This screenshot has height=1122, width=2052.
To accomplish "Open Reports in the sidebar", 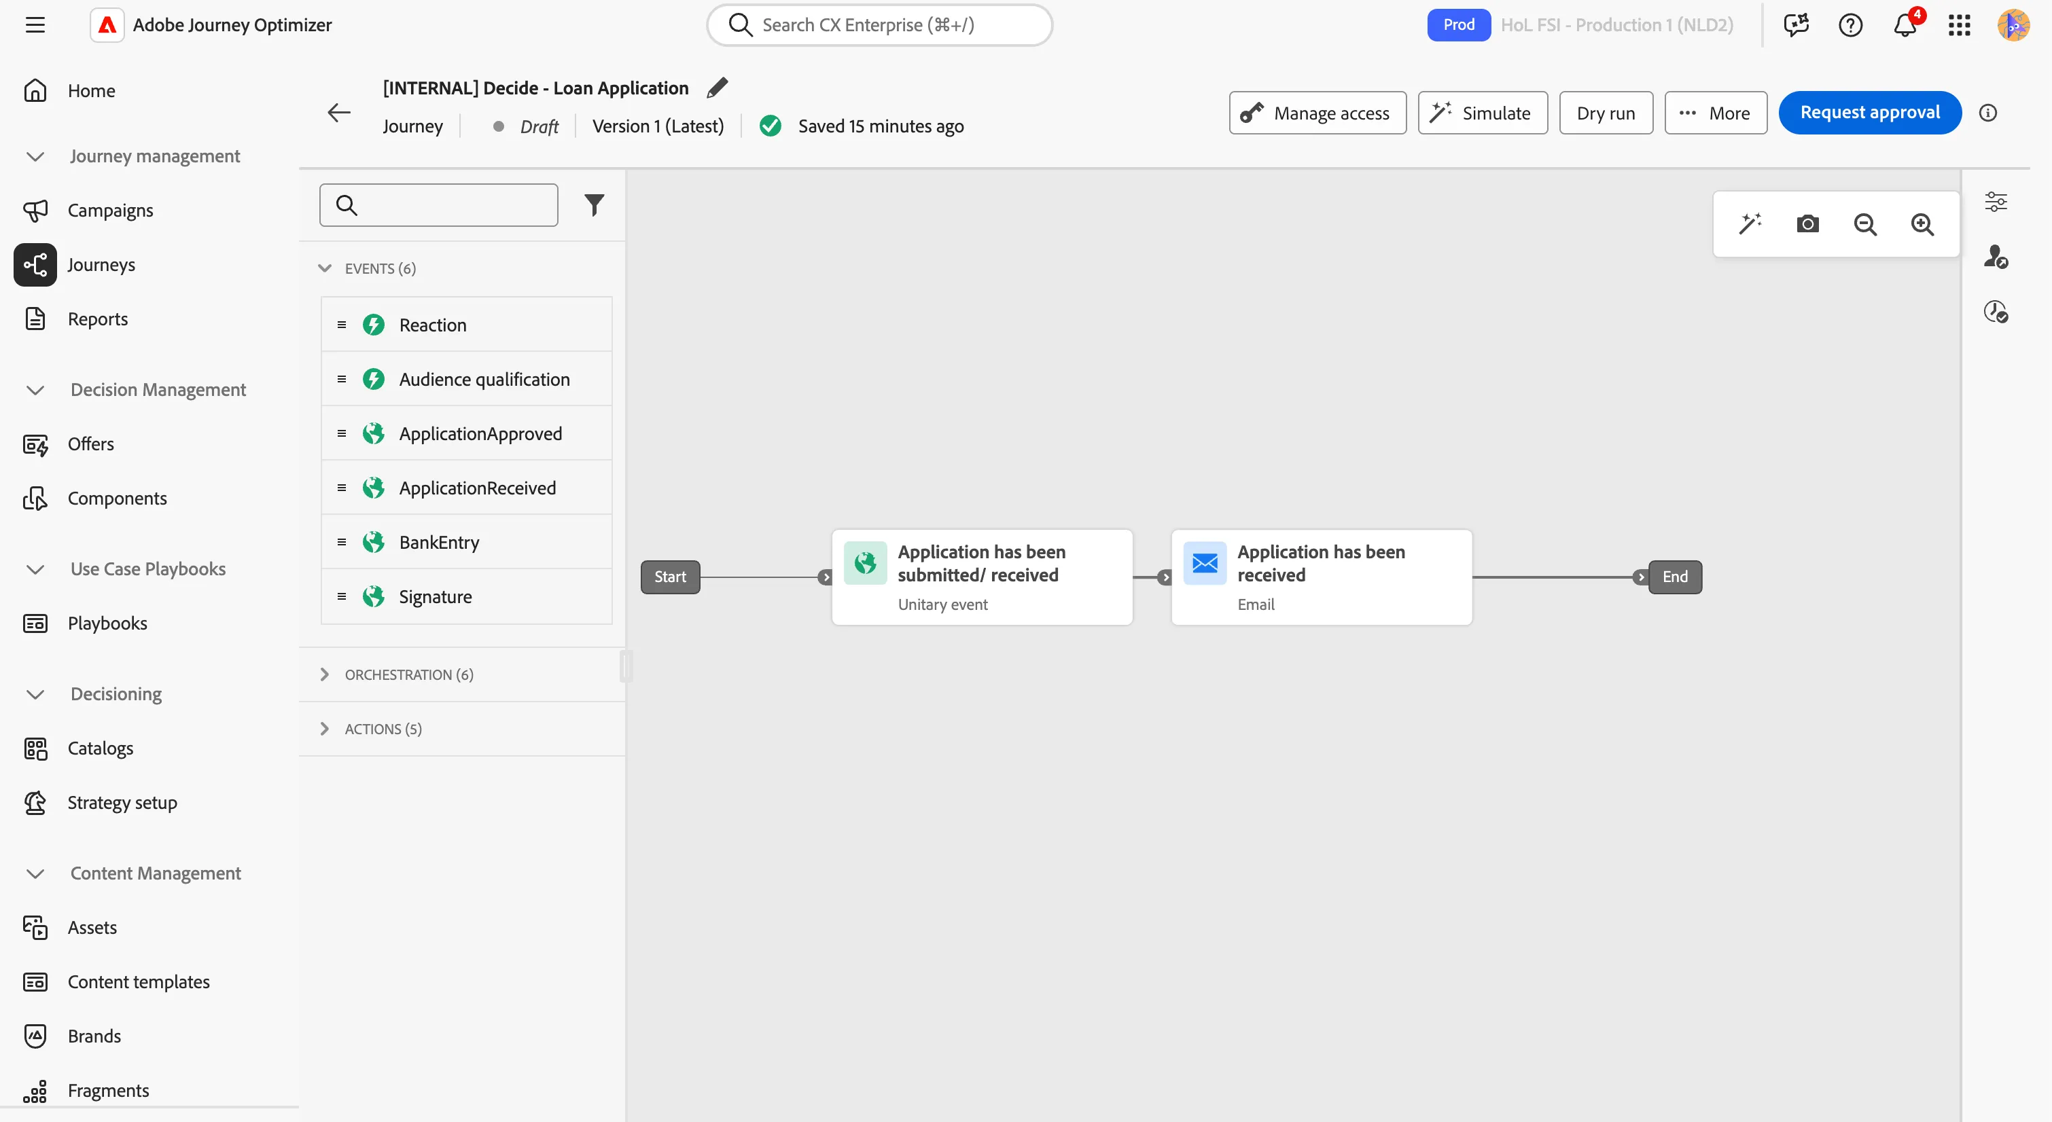I will (97, 319).
